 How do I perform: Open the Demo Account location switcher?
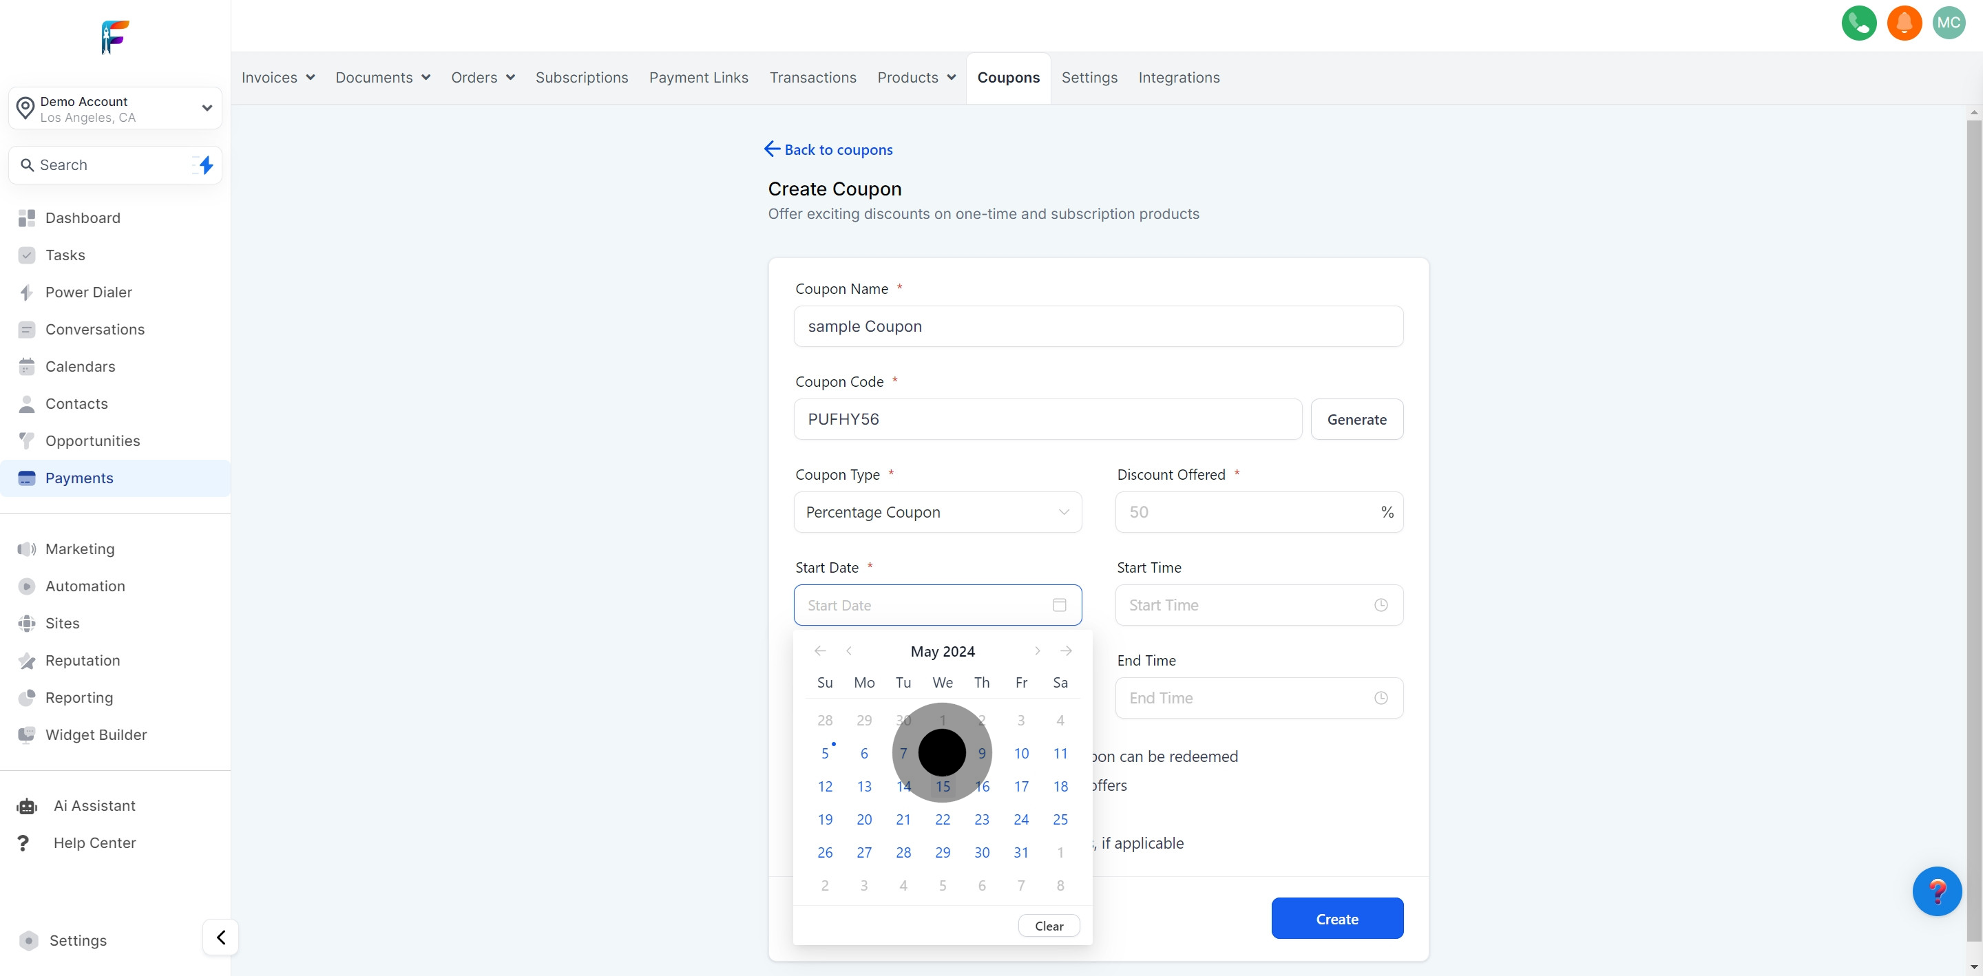pyautogui.click(x=116, y=109)
